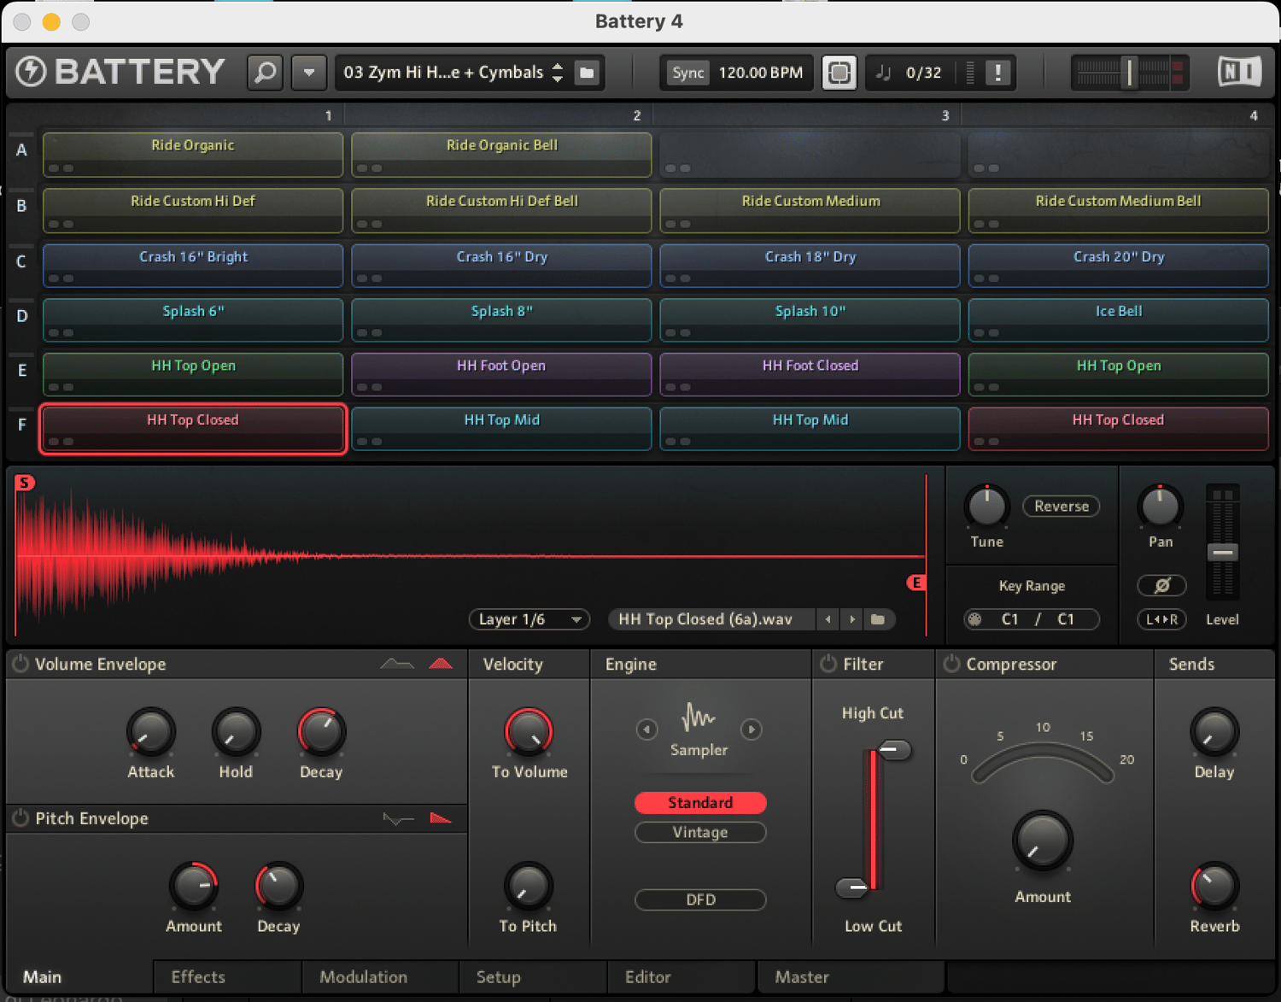Click the 120.00 BPM tempo field

pyautogui.click(x=760, y=73)
